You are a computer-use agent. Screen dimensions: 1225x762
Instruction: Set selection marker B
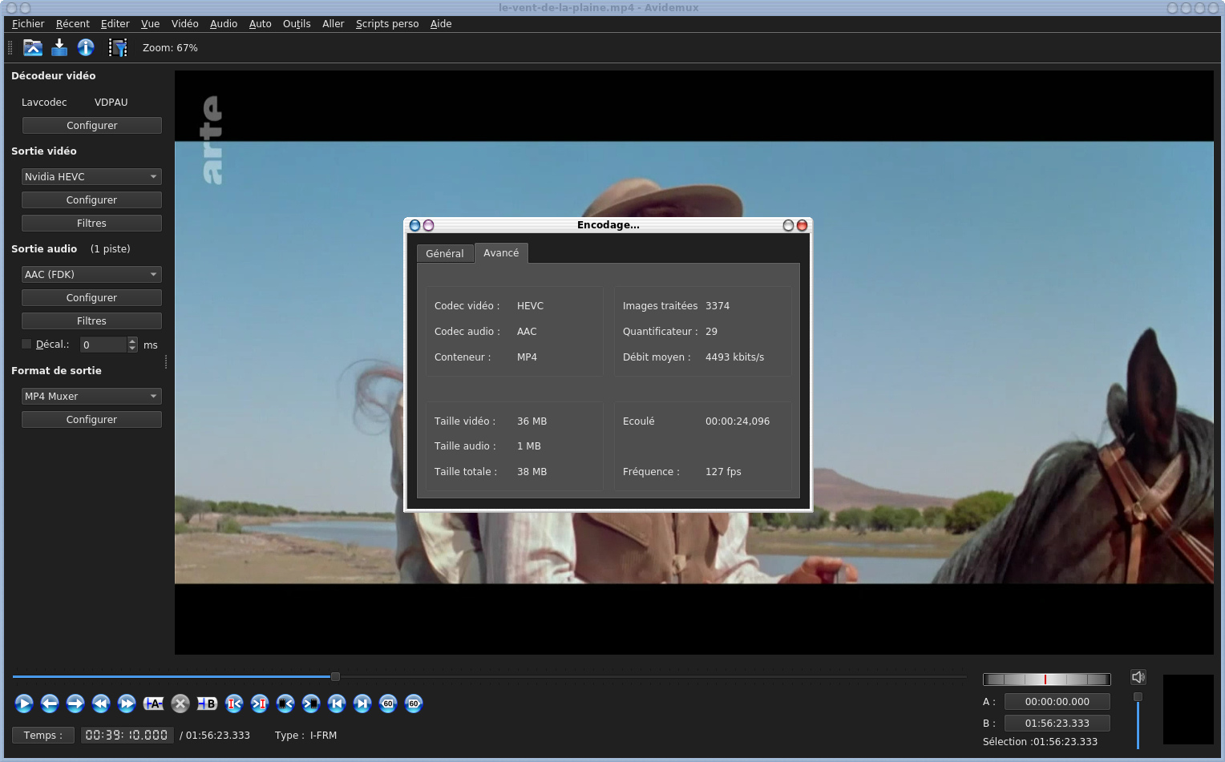207,704
